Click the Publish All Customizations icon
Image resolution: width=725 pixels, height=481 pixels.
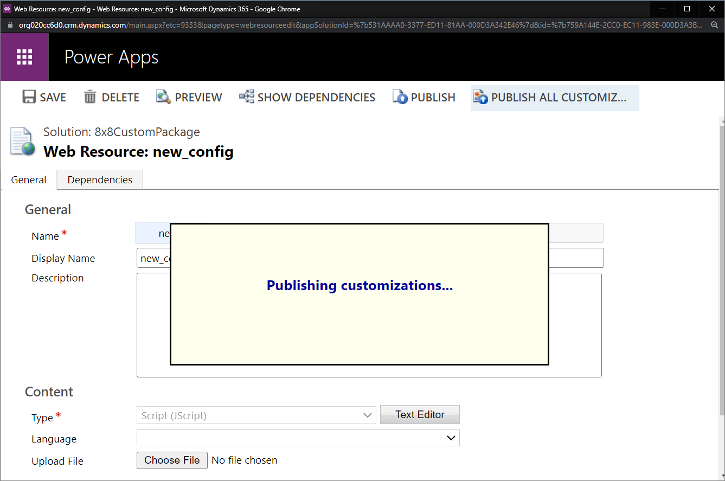coord(480,97)
